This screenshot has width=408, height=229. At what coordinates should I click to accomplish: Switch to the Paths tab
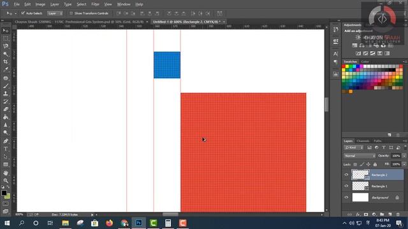tap(377, 141)
